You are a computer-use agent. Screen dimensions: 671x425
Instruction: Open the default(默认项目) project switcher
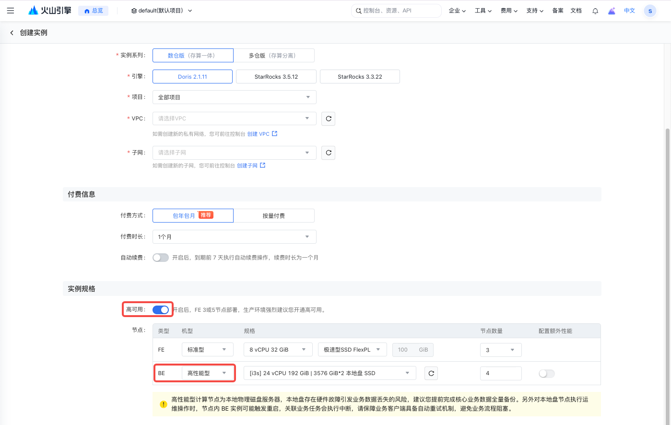tap(162, 11)
